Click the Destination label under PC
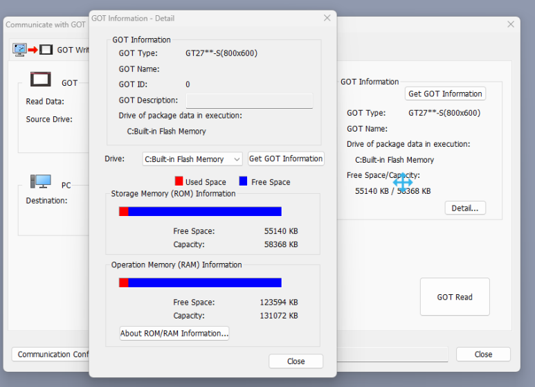Screen dimensions: 535x387 coord(46,201)
